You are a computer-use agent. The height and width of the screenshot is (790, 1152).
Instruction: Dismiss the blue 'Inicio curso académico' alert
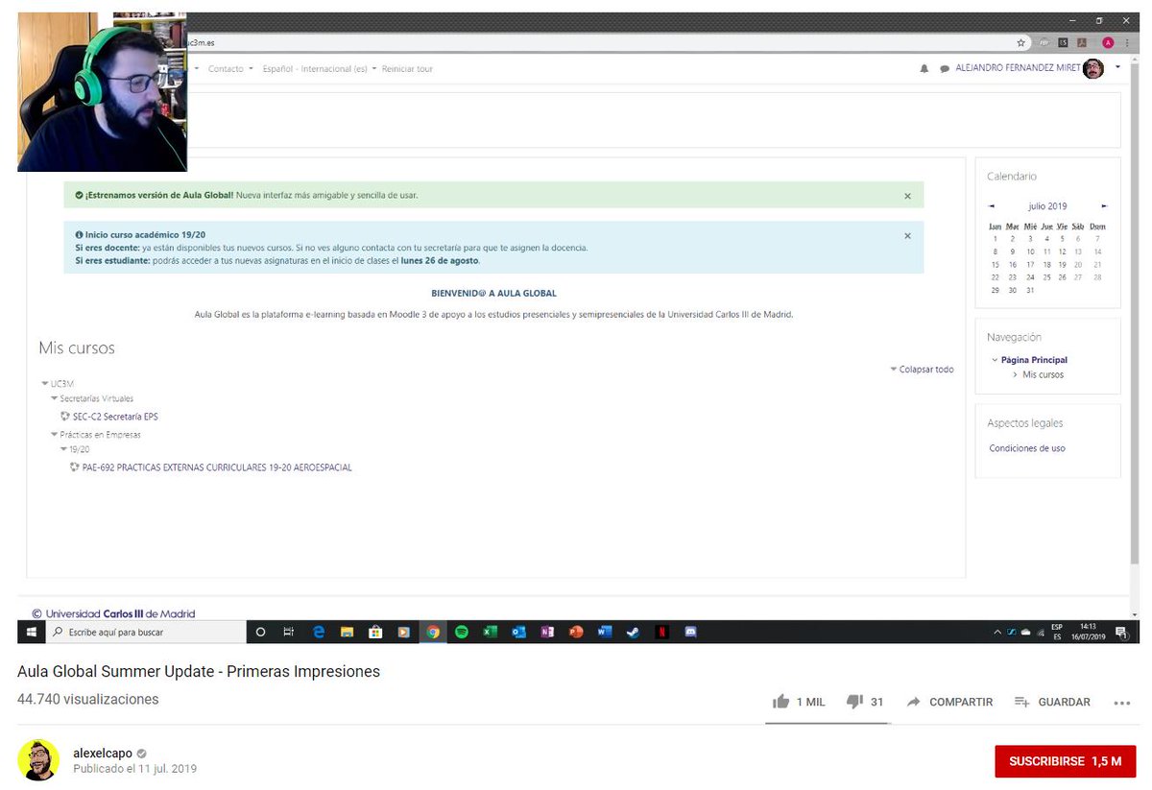907,235
